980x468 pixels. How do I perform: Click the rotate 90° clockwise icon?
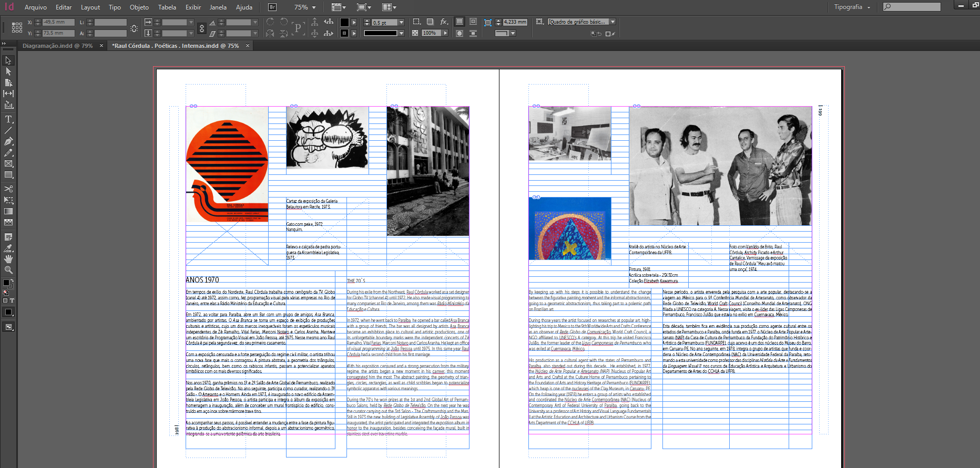[x=270, y=22]
